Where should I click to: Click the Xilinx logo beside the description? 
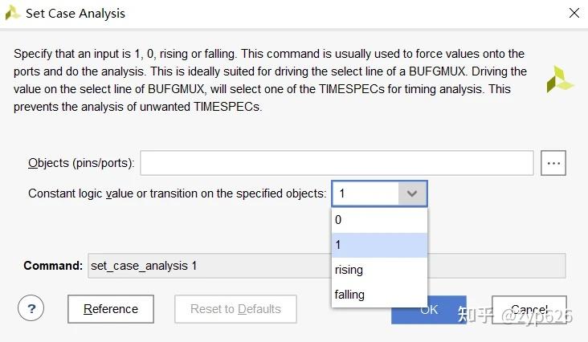tap(559, 79)
